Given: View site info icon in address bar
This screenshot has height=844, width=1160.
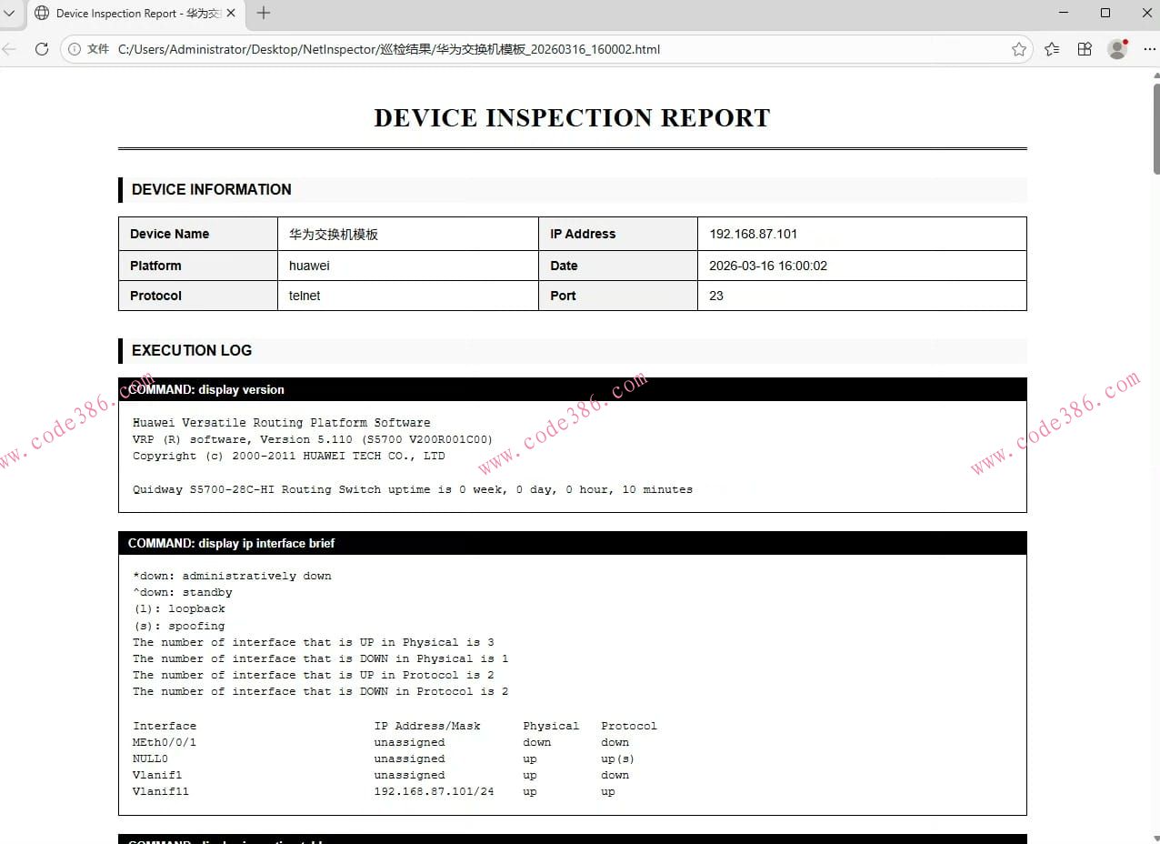Looking at the screenshot, I should (75, 49).
